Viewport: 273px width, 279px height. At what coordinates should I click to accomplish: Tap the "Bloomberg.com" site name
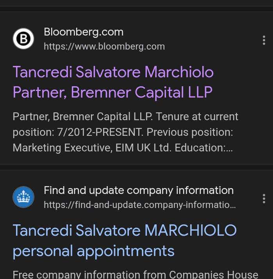click(x=84, y=32)
